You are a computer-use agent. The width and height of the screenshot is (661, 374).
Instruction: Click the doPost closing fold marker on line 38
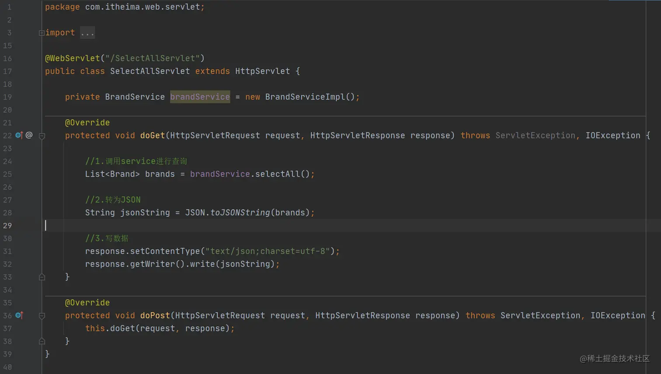click(42, 341)
